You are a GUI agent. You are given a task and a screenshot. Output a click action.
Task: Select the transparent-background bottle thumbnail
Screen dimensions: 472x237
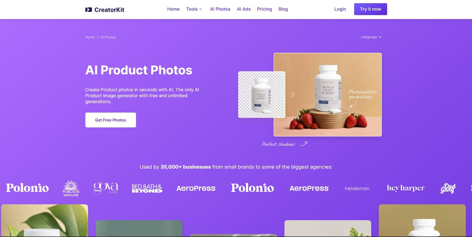[262, 95]
